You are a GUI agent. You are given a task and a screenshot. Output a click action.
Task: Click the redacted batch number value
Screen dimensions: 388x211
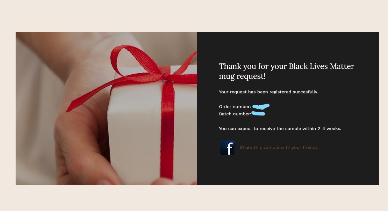(x=258, y=113)
